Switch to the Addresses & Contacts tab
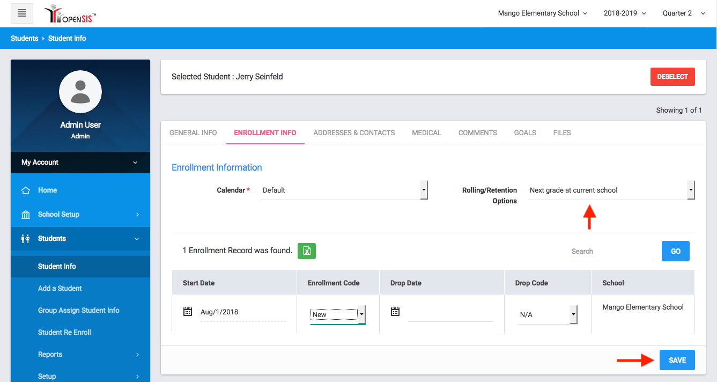Image resolution: width=717 pixels, height=382 pixels. tap(354, 133)
